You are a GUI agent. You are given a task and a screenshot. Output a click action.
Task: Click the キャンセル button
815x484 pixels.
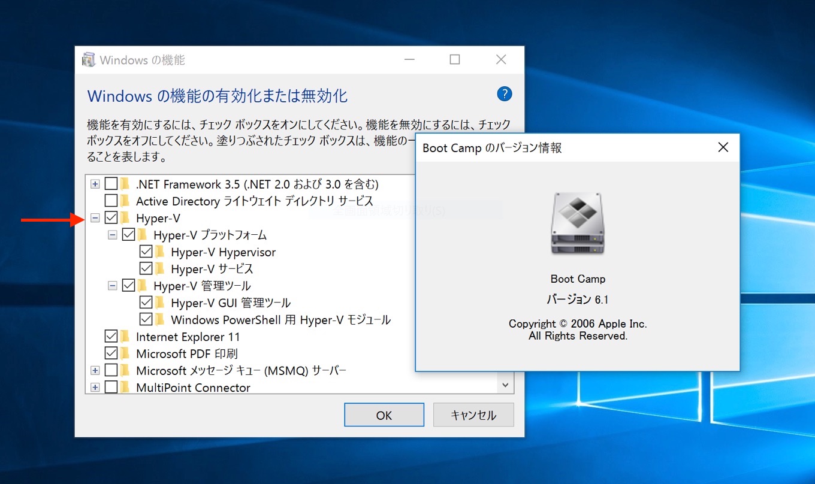tap(473, 415)
